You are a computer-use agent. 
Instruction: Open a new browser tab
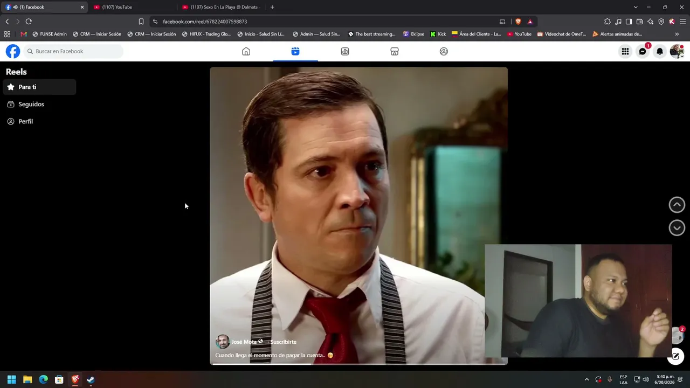272,7
